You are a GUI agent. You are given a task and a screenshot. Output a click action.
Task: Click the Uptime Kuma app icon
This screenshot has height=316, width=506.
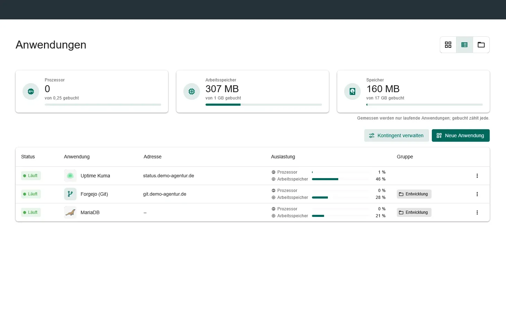pyautogui.click(x=70, y=176)
